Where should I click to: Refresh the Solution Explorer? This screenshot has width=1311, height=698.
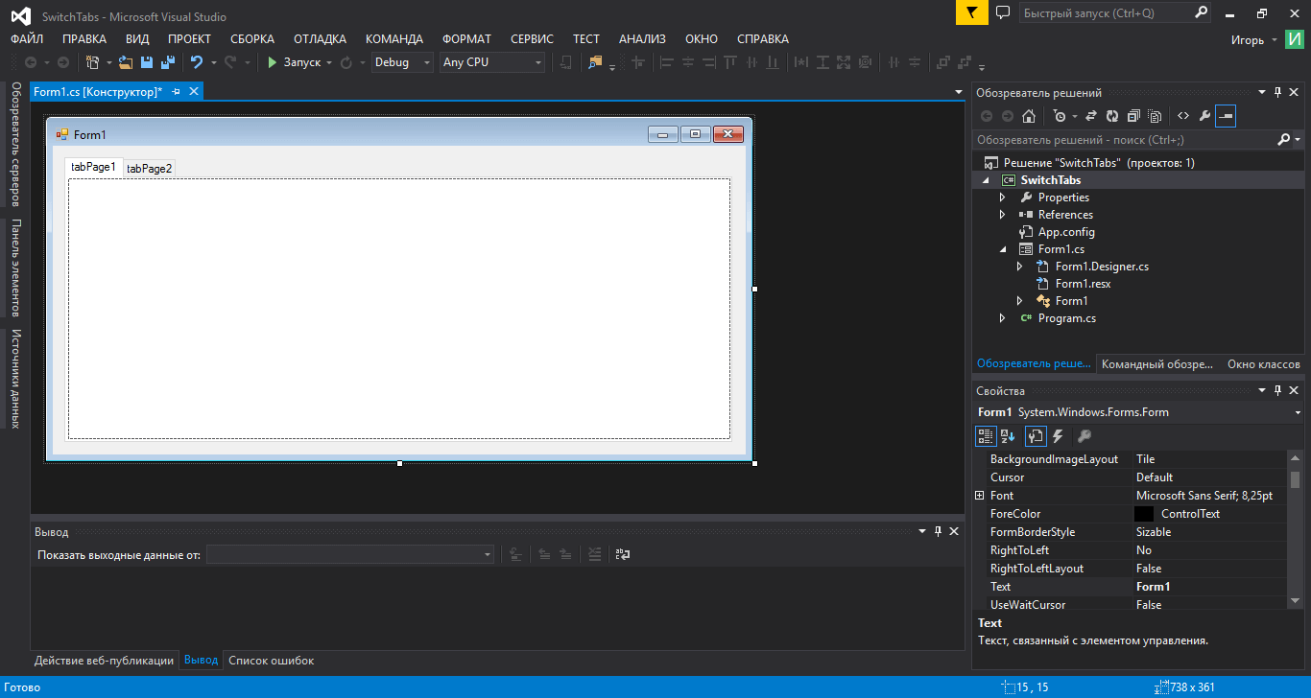coord(1112,116)
